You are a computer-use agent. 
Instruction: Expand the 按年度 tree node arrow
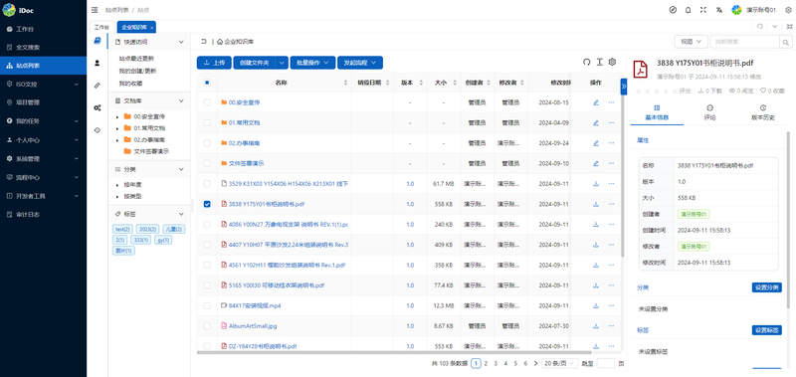pos(117,185)
